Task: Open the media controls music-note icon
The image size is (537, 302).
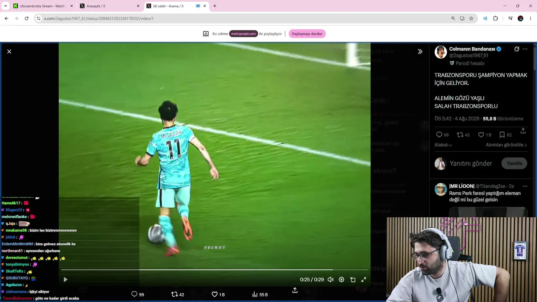Action: [510, 18]
